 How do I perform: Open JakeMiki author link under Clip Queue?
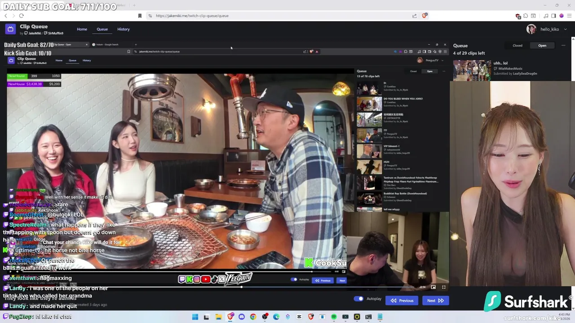pyautogui.click(x=33, y=33)
